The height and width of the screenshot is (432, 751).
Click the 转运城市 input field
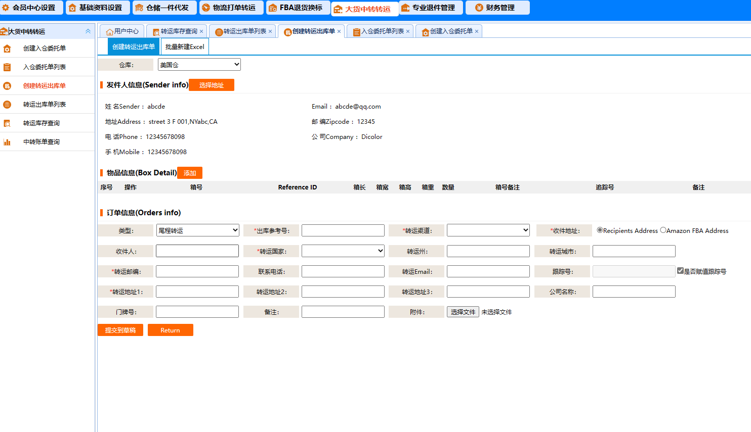click(634, 251)
